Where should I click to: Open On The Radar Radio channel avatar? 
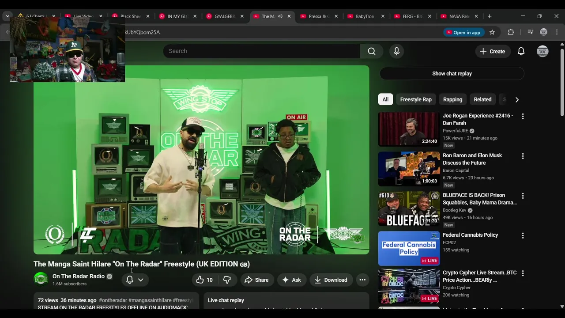pyautogui.click(x=41, y=280)
